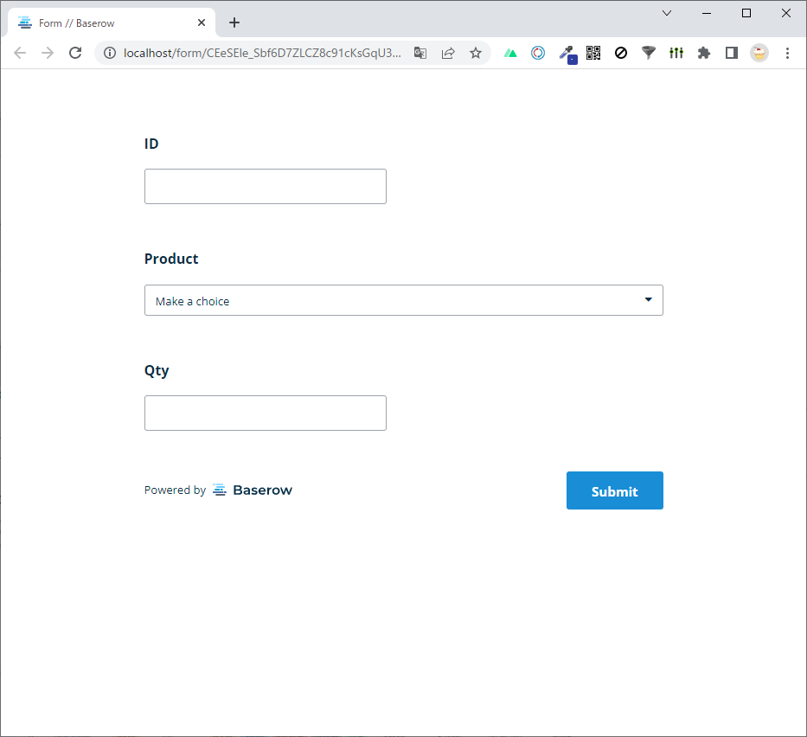Image resolution: width=807 pixels, height=737 pixels.
Task: Open the green Nuxt extension icon
Action: [x=510, y=53]
